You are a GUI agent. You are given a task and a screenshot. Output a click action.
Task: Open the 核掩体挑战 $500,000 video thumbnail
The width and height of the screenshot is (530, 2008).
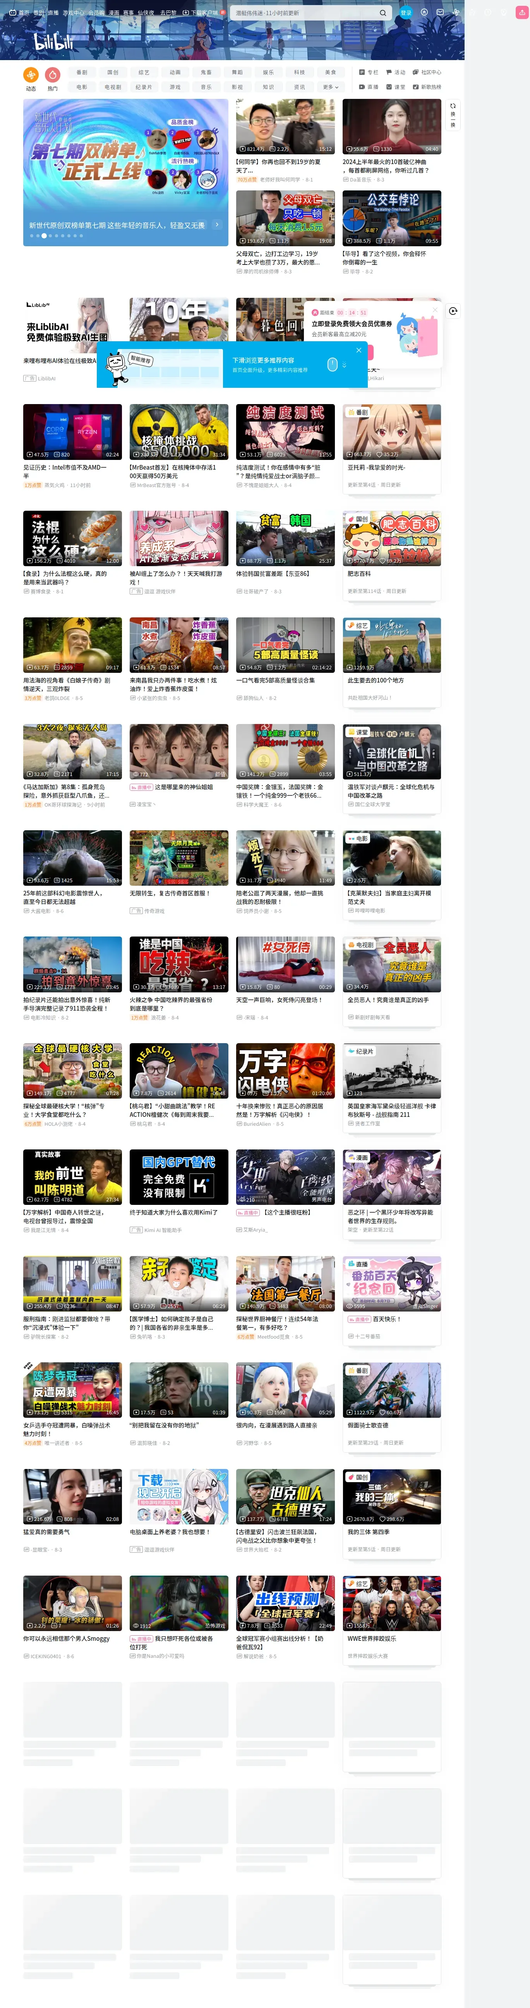coord(179,431)
